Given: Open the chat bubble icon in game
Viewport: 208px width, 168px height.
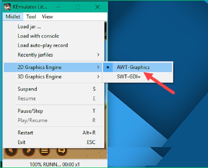Looking at the screenshot, I should (61, 150).
